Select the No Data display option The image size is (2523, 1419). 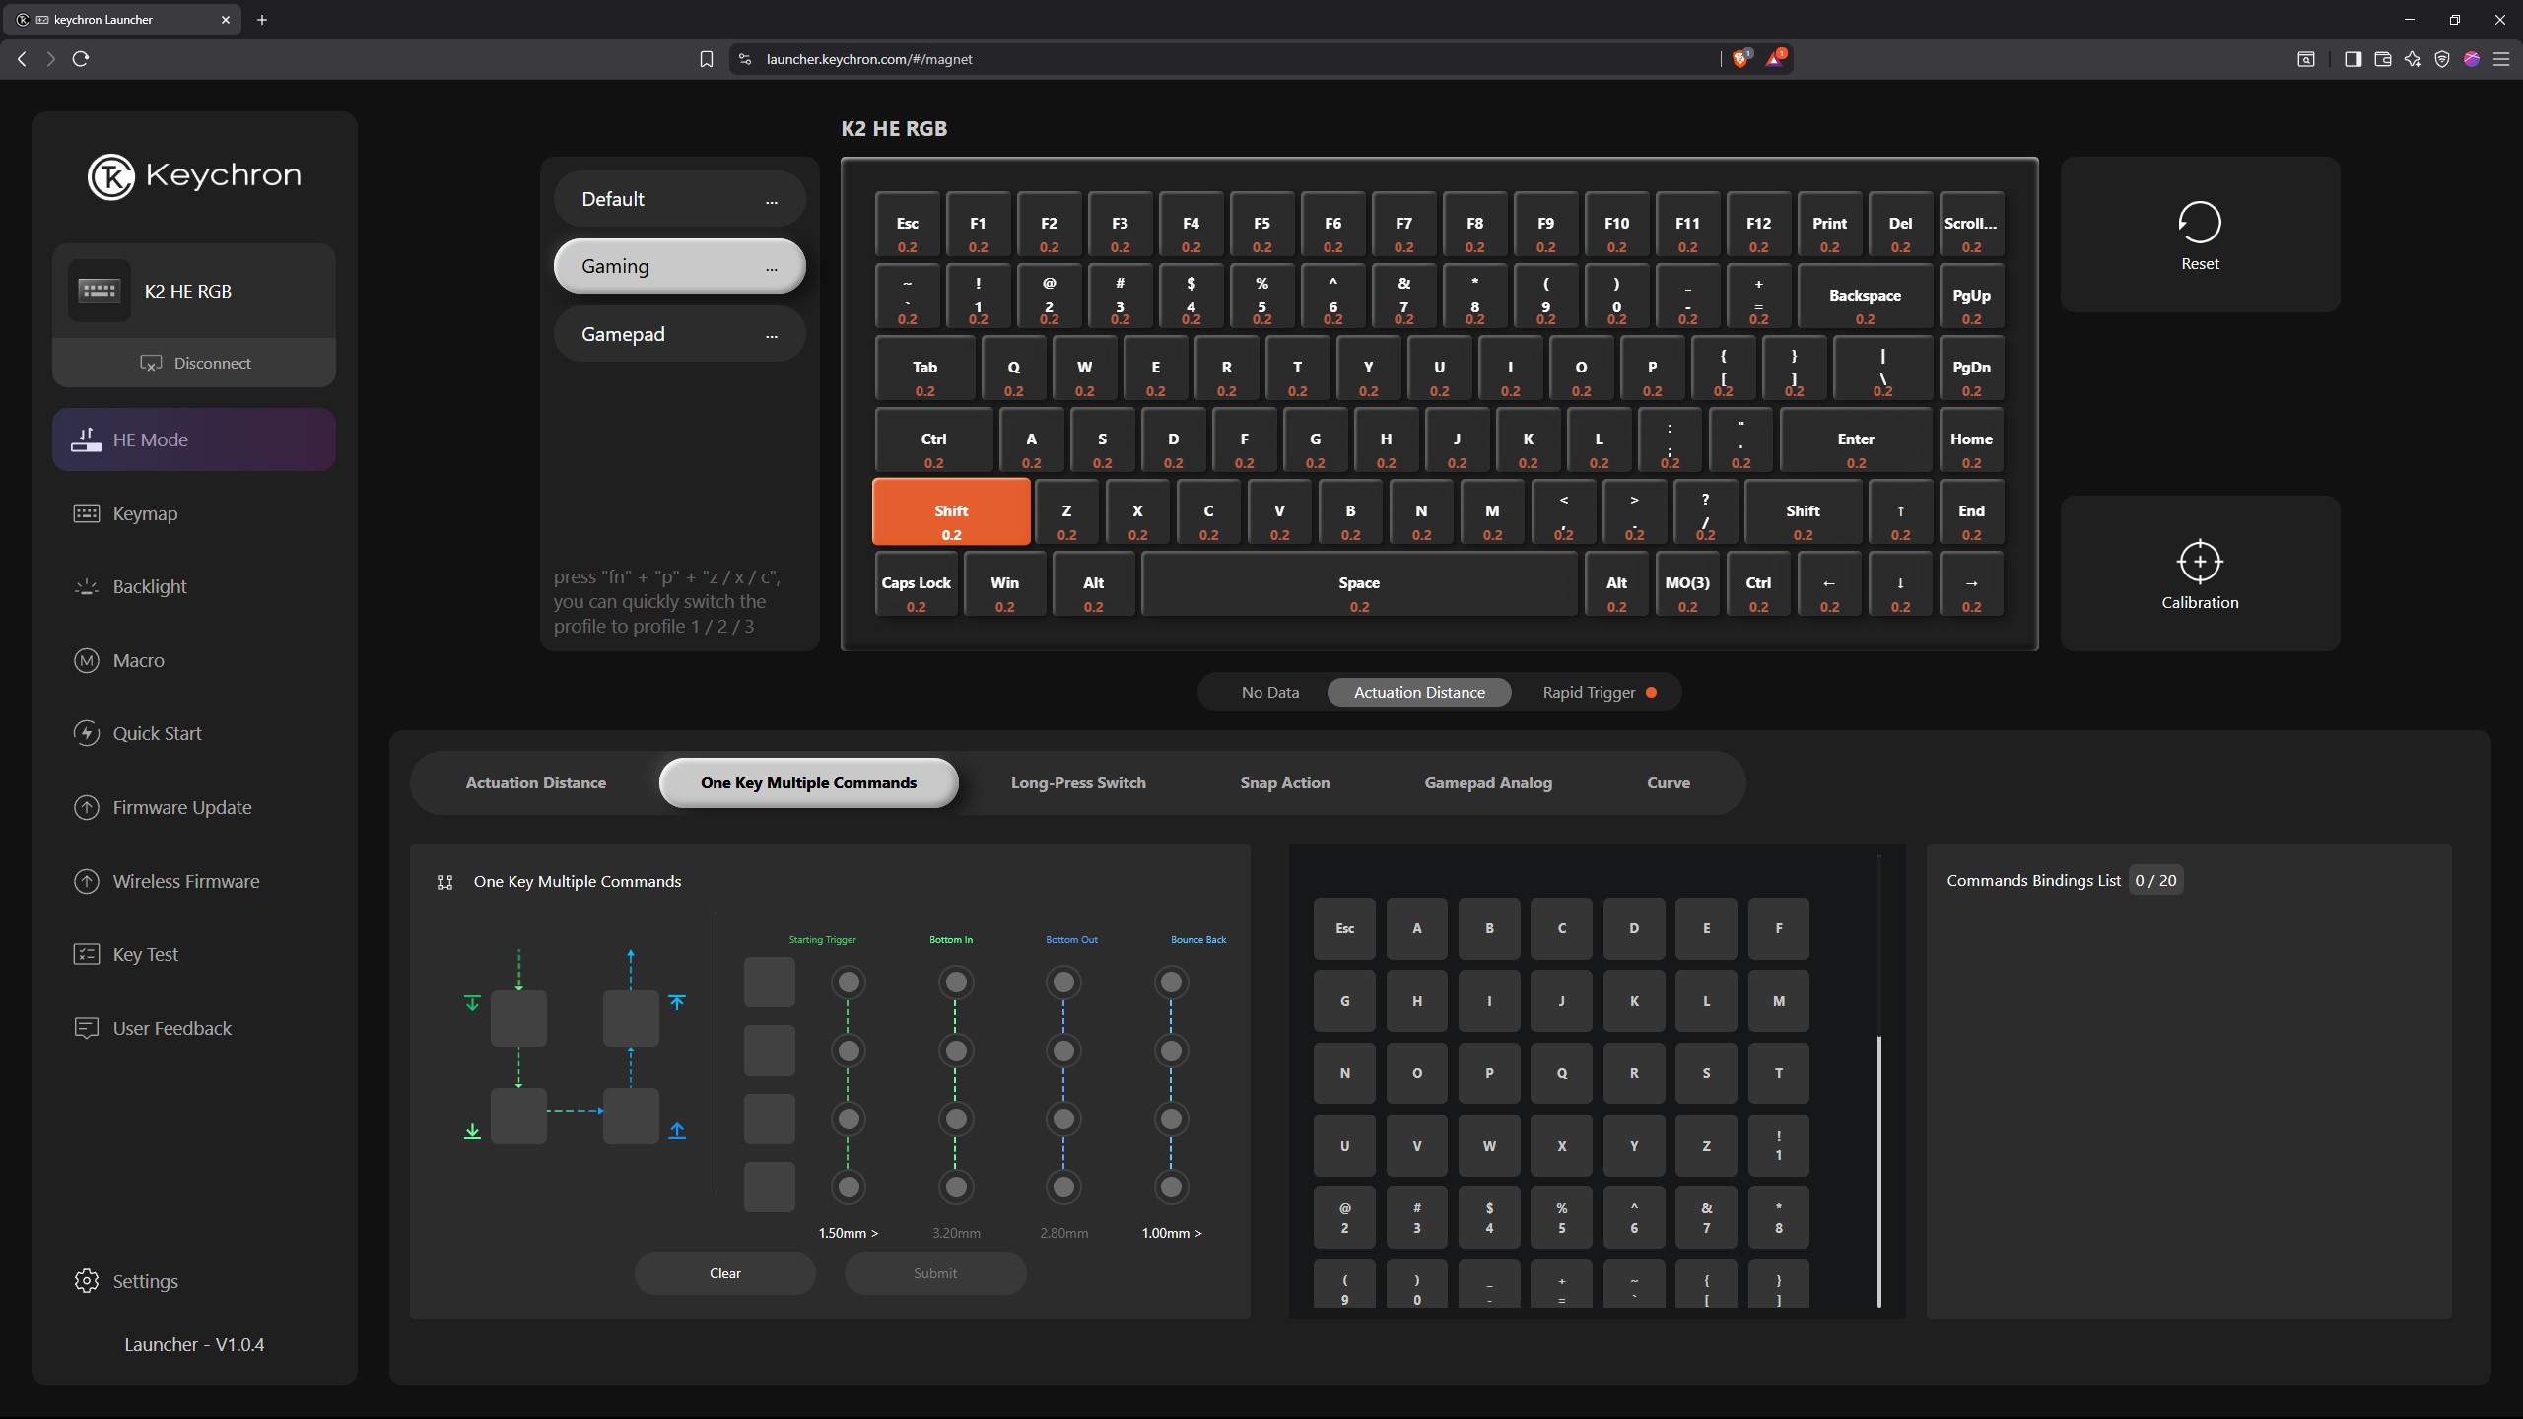click(x=1269, y=692)
